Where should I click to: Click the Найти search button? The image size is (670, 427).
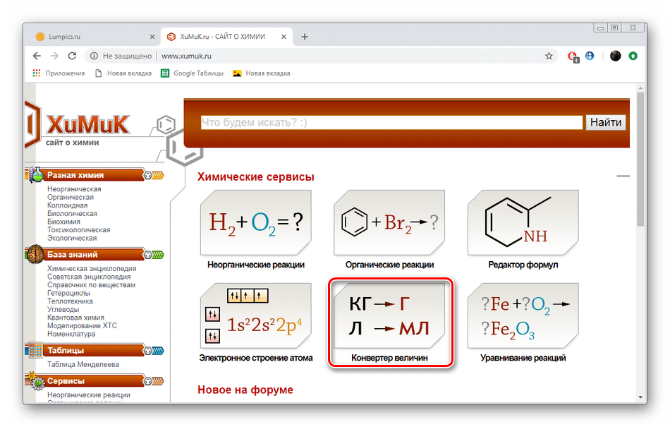point(606,123)
